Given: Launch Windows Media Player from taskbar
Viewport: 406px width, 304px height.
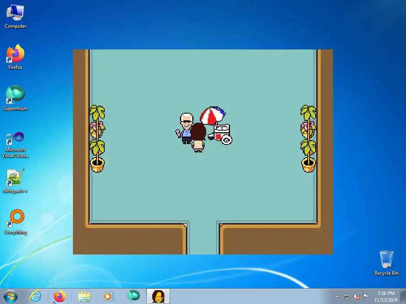Looking at the screenshot, I should pos(108,296).
